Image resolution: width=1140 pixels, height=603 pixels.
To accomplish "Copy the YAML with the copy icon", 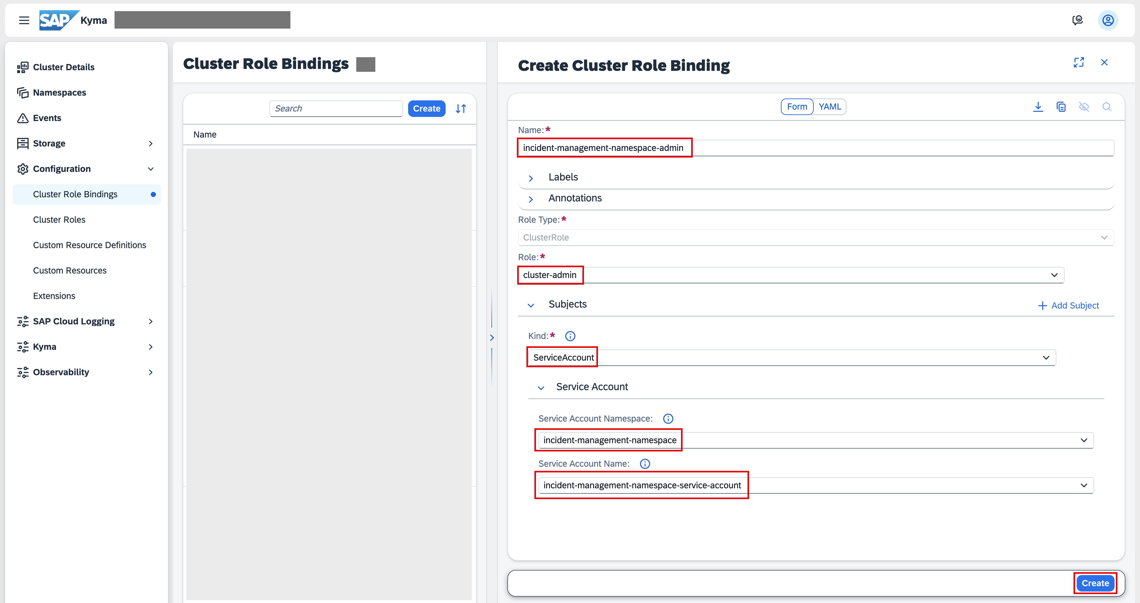I will click(x=1061, y=107).
